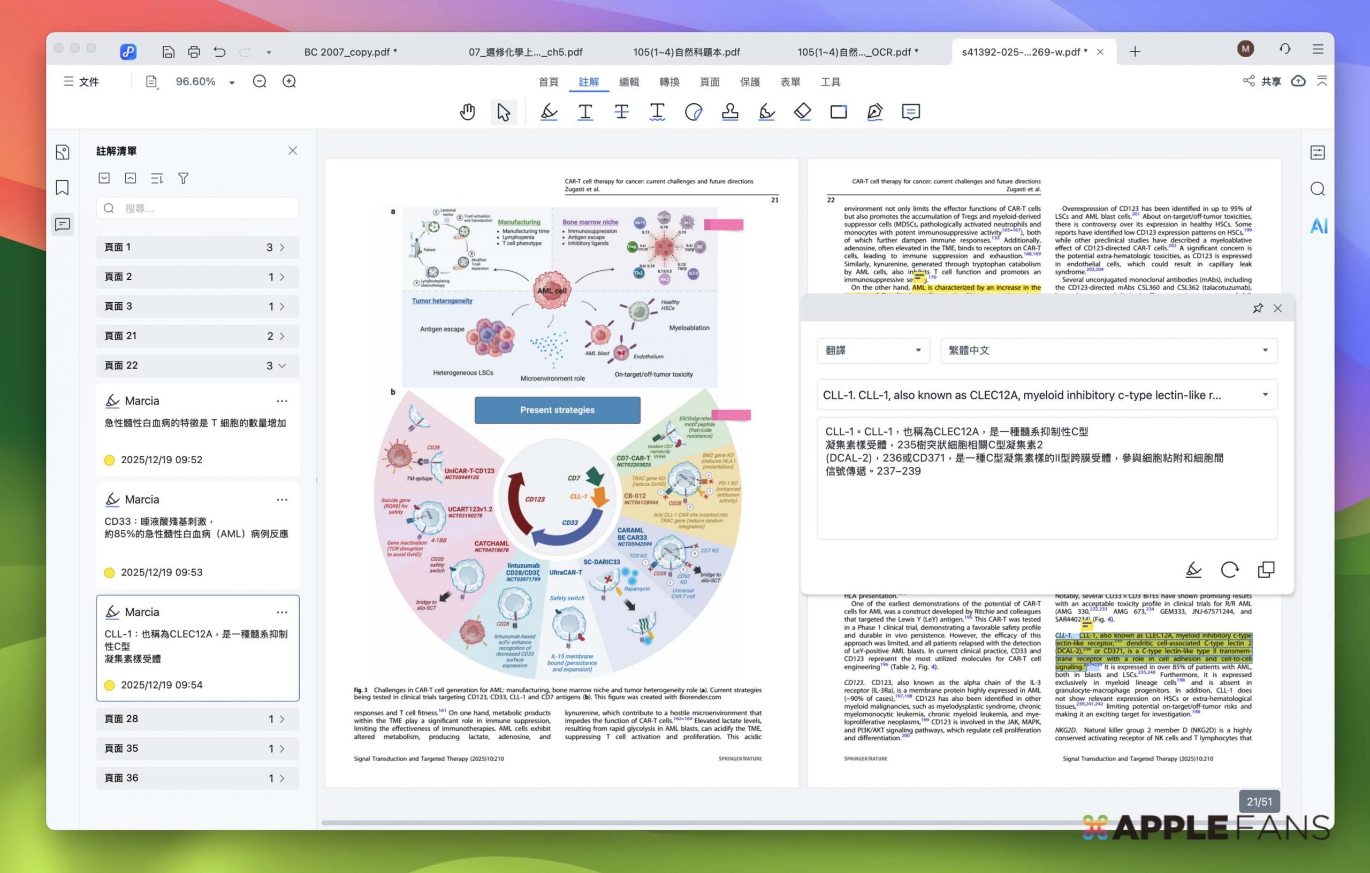Viewport: 1370px width, 873px height.
Task: Copy the translated text
Action: point(1267,569)
